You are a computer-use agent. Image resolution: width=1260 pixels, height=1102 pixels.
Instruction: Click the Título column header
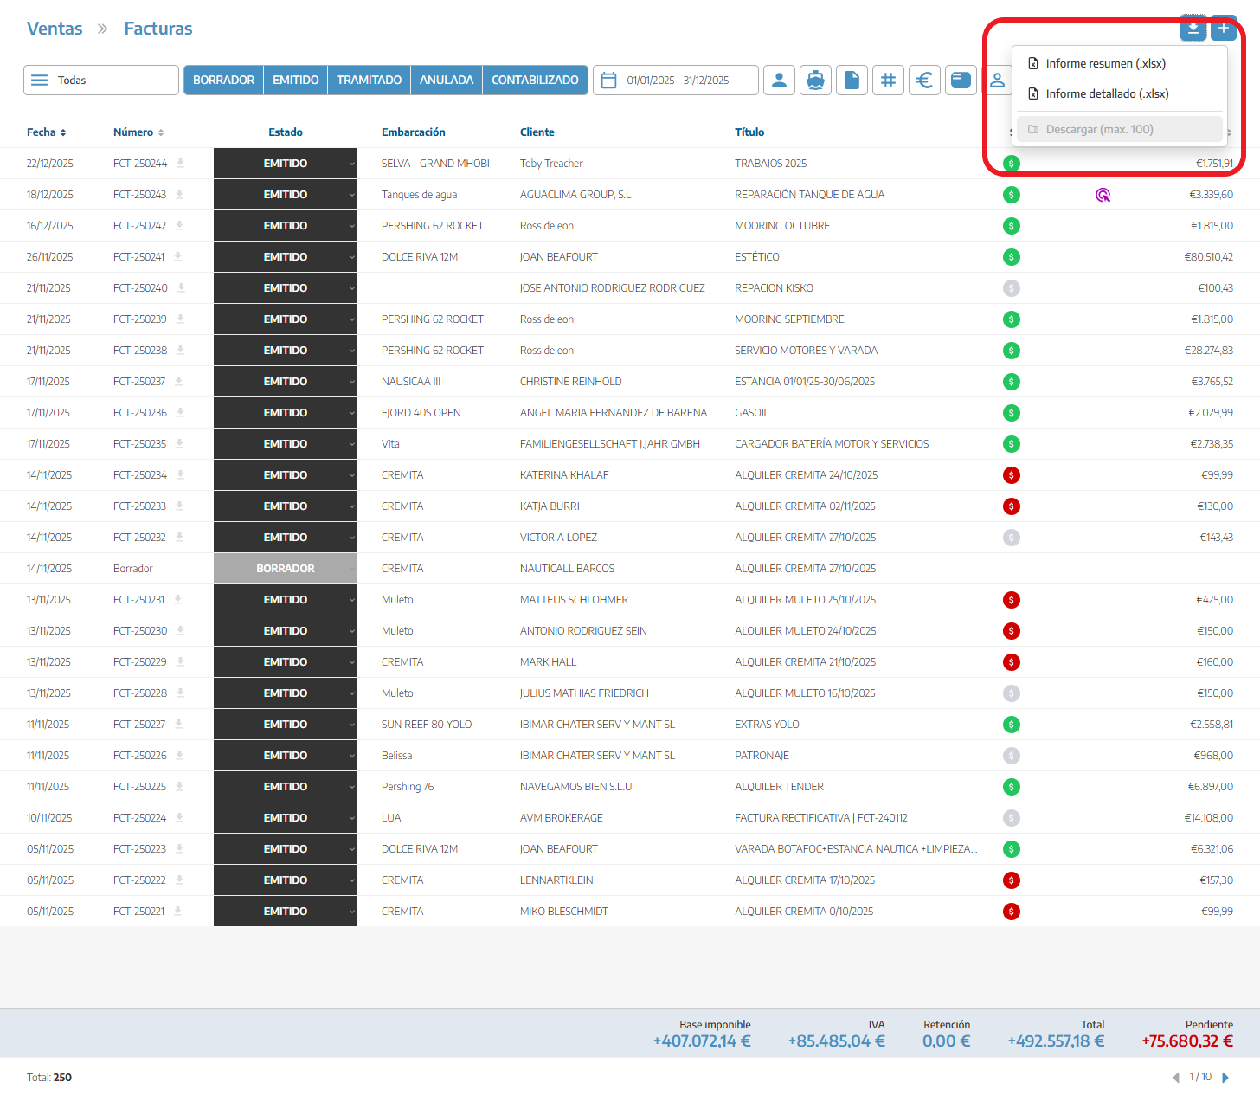[x=749, y=132]
